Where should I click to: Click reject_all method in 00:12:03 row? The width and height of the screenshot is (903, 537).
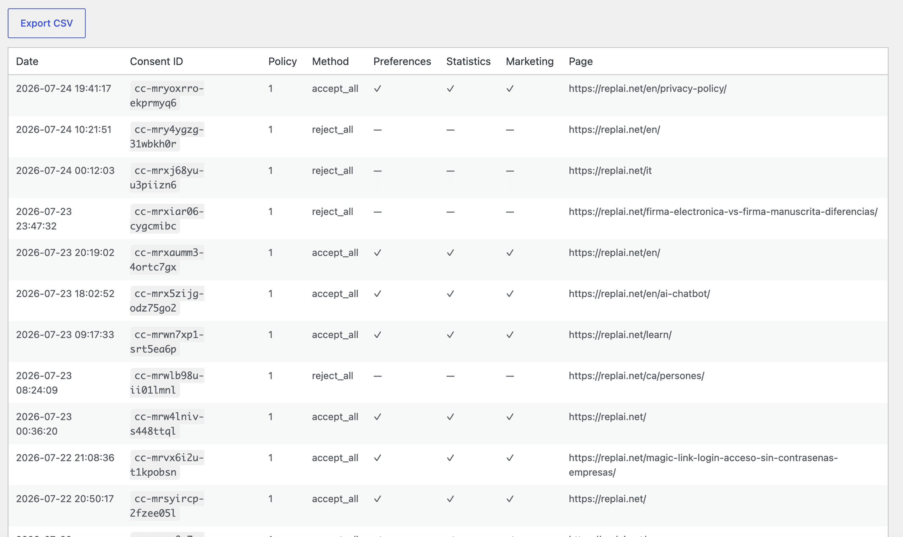[332, 170]
